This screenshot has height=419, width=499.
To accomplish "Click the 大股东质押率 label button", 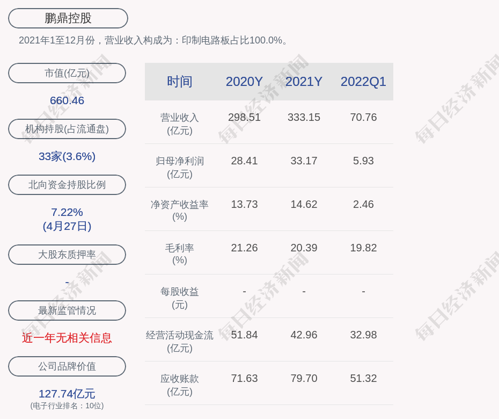I will tap(67, 255).
